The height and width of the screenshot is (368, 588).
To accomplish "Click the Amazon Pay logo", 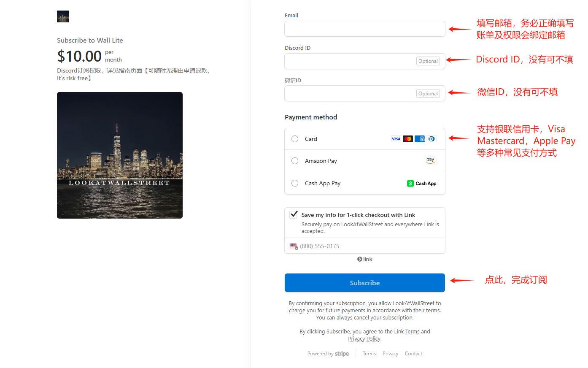I will pos(430,160).
